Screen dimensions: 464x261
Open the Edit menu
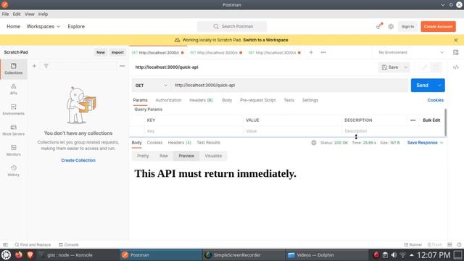tap(17, 14)
